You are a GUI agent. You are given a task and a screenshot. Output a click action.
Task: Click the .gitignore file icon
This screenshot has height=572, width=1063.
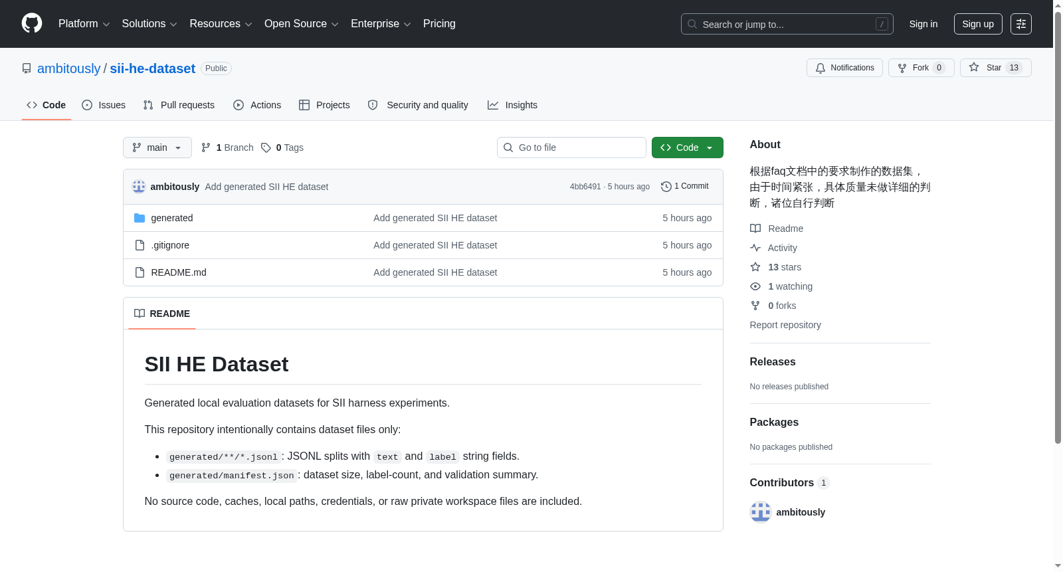tap(140, 245)
